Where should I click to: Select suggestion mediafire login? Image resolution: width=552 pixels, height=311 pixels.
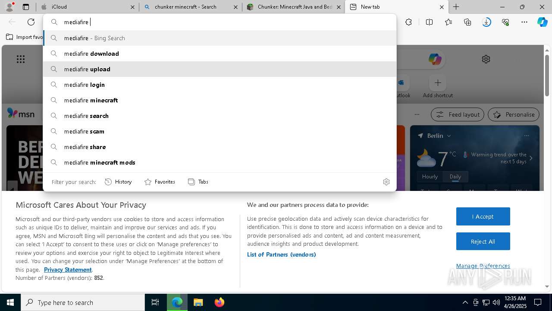click(220, 85)
